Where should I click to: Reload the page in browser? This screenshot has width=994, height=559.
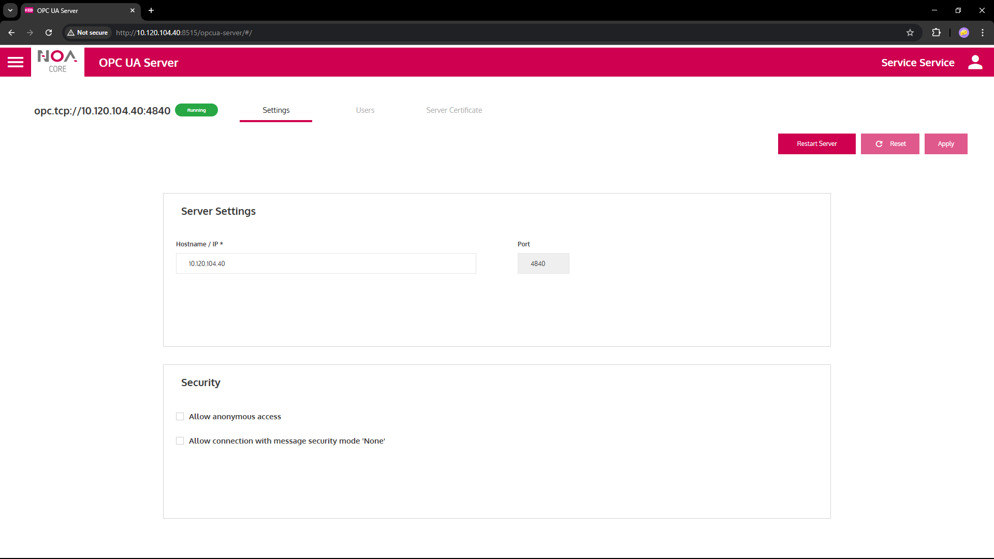pyautogui.click(x=49, y=33)
